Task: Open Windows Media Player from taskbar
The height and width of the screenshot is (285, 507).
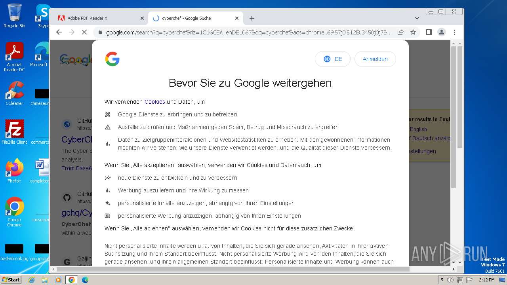Action: (58, 280)
